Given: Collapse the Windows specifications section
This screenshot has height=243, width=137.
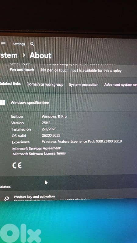Looking at the screenshot, I should pos(68,102).
